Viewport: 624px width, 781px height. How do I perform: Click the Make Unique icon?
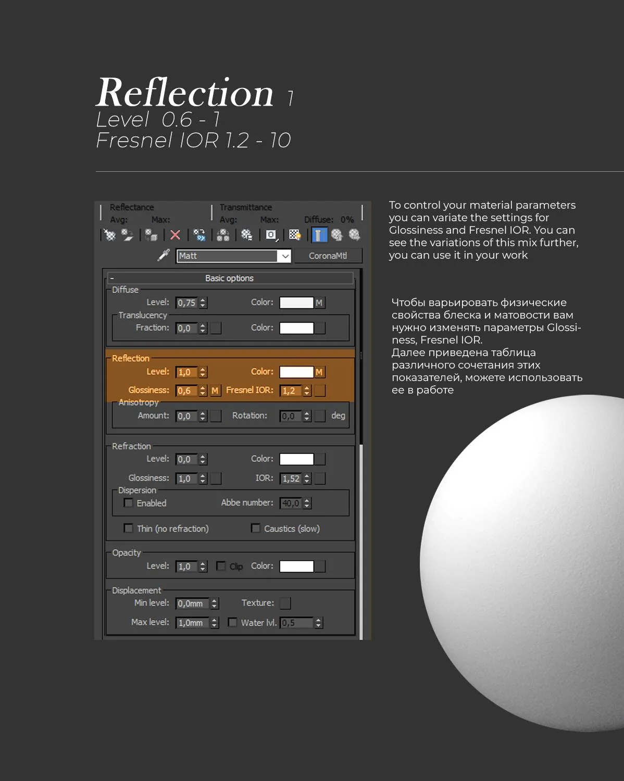(x=223, y=235)
